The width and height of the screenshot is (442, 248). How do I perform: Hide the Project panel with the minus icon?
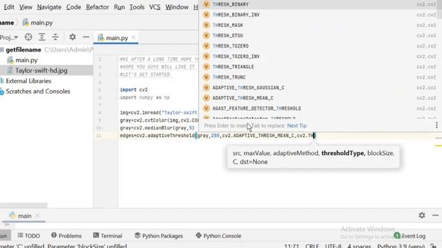86,37
